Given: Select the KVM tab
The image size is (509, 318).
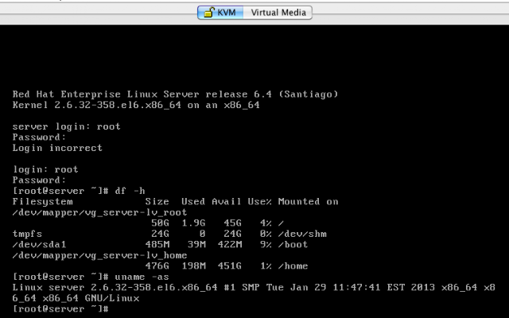Looking at the screenshot, I should click(220, 13).
